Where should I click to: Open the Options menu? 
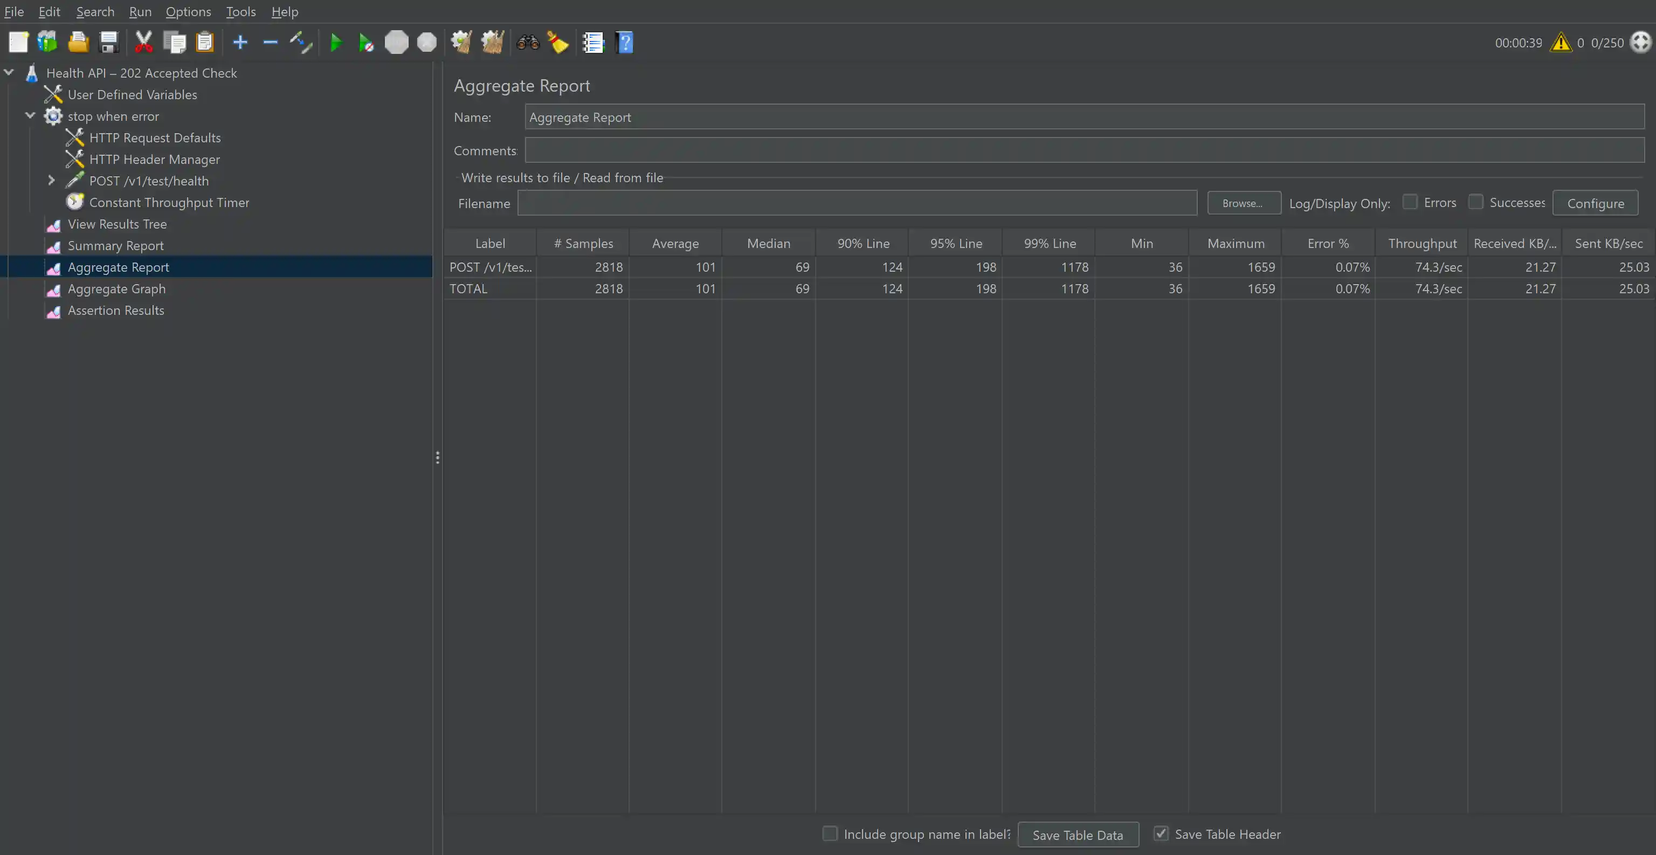click(188, 11)
